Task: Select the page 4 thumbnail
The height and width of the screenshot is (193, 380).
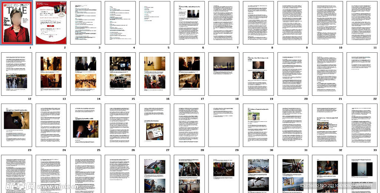Action: tap(120, 23)
